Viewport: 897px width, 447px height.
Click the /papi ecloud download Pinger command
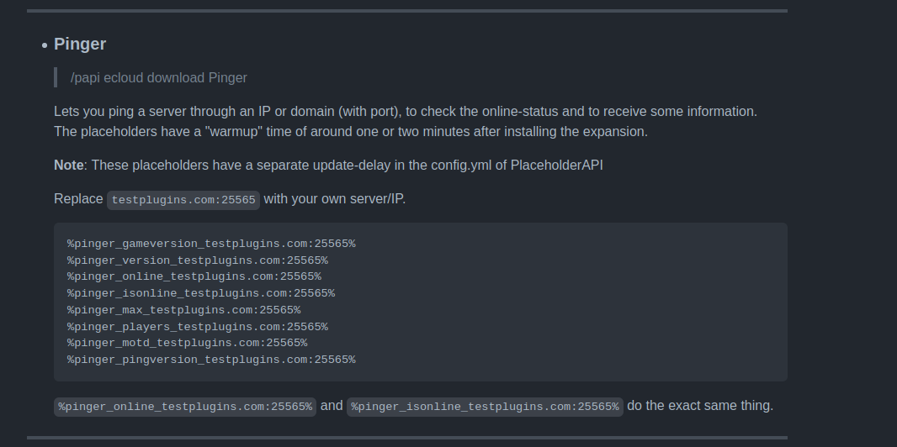click(159, 77)
